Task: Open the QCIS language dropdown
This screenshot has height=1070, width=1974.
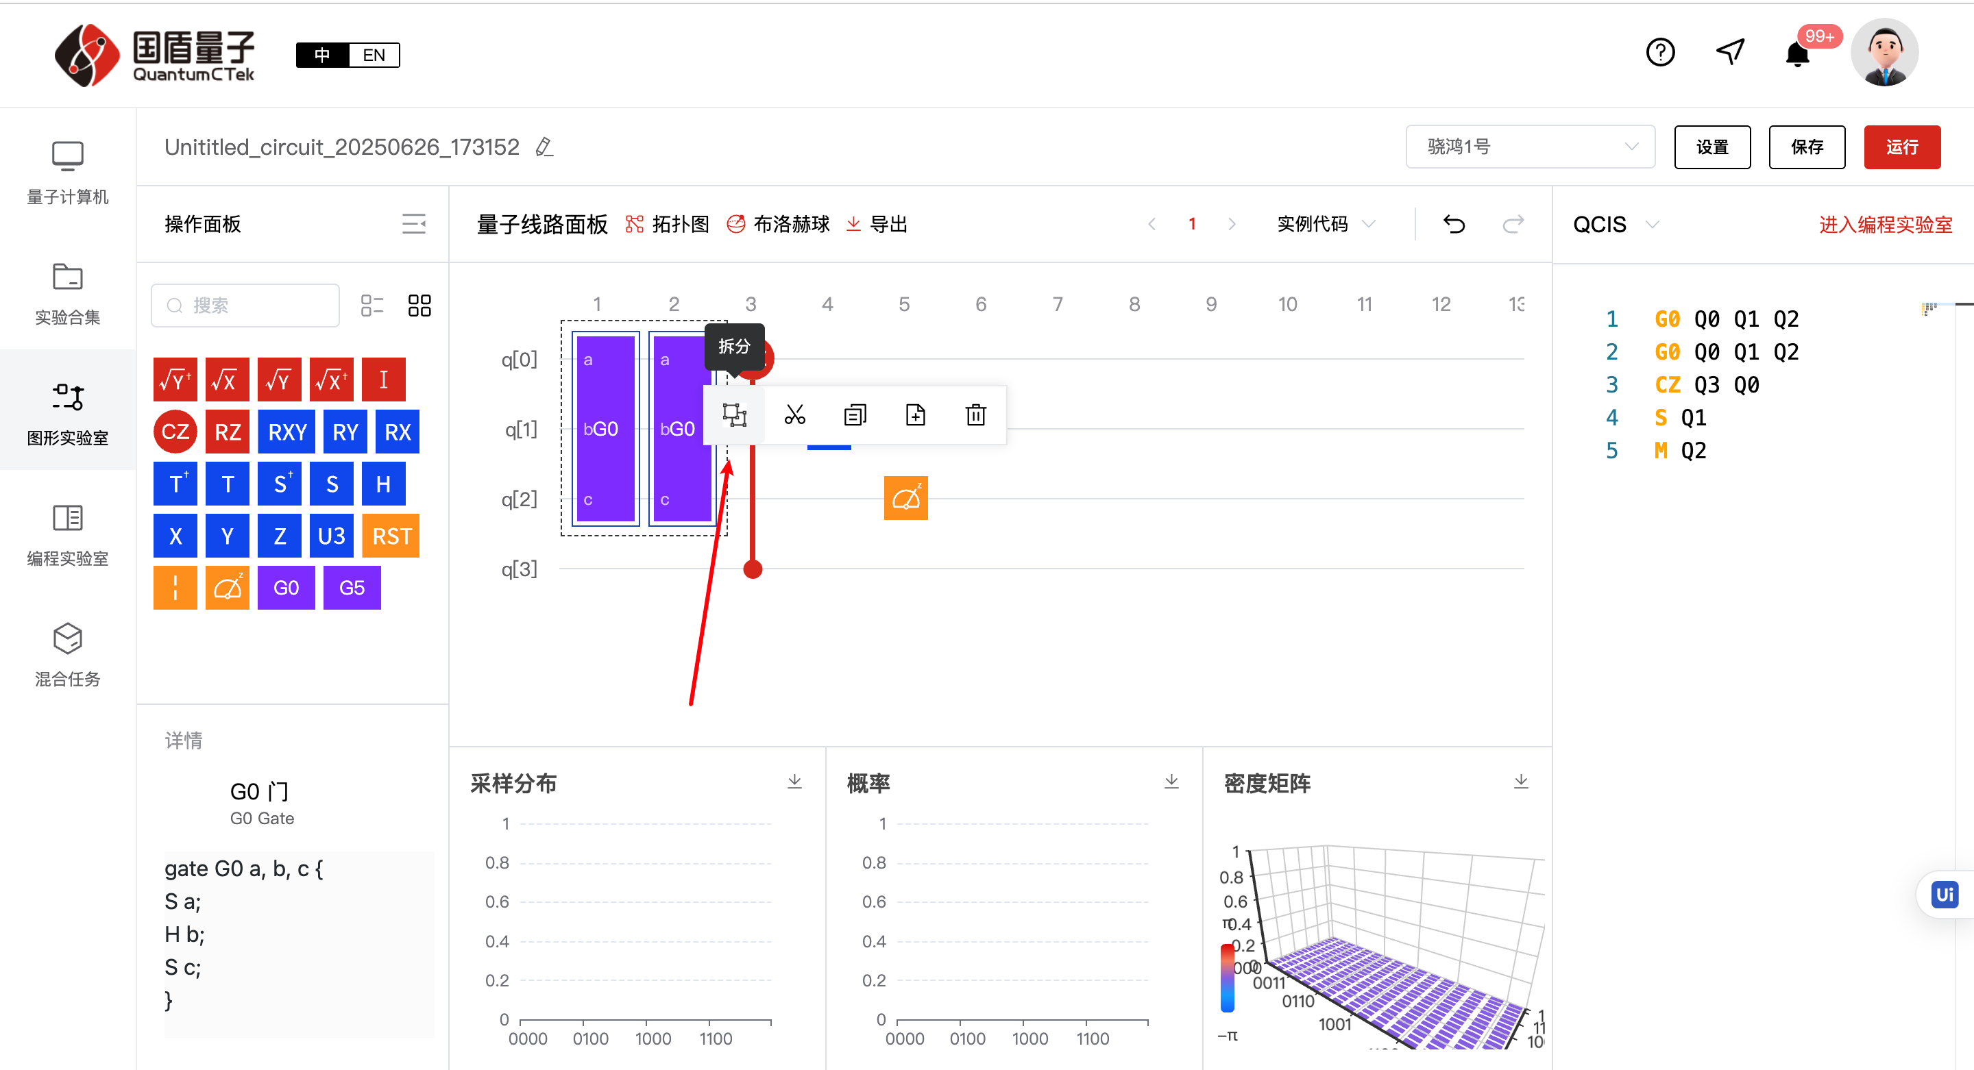Action: pyautogui.click(x=1616, y=225)
